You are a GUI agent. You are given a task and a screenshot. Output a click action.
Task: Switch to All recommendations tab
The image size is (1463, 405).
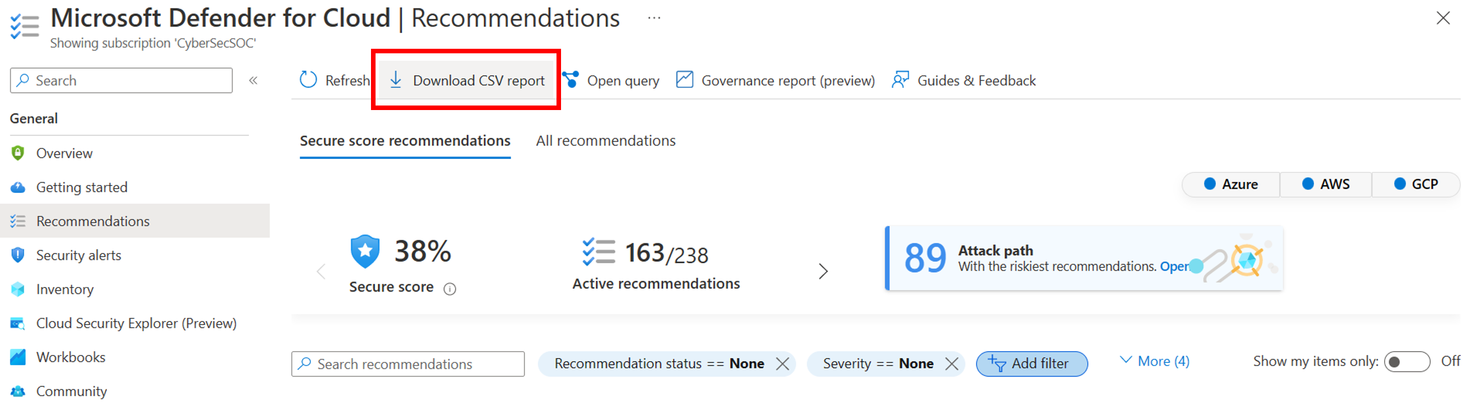point(605,141)
